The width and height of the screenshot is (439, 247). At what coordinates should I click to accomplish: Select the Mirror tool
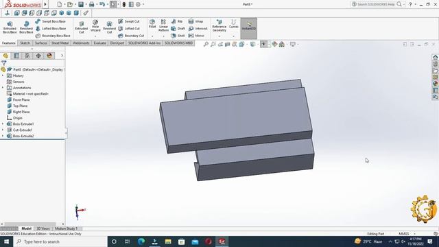[196, 36]
